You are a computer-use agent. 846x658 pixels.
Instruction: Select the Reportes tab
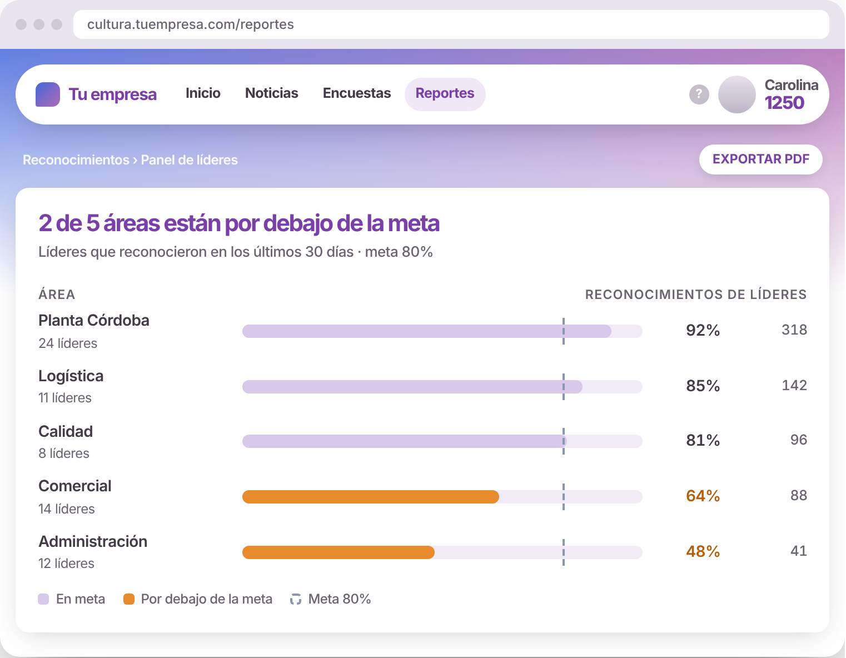click(x=445, y=94)
